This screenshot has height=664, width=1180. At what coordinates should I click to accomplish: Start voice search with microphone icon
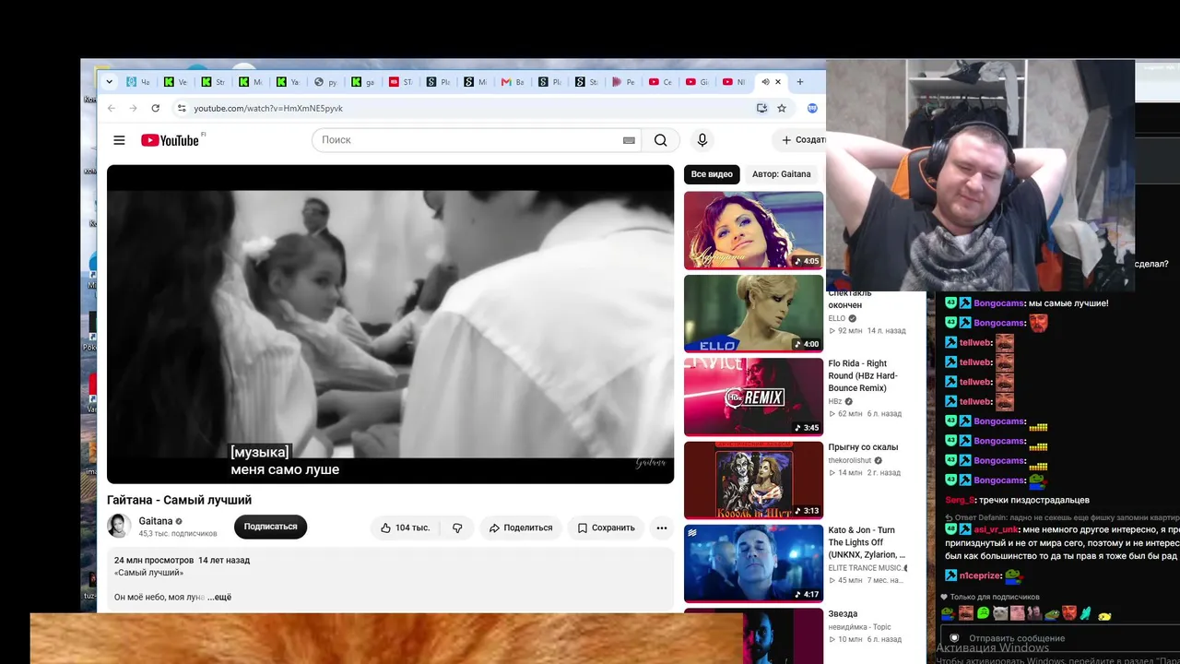click(x=702, y=140)
